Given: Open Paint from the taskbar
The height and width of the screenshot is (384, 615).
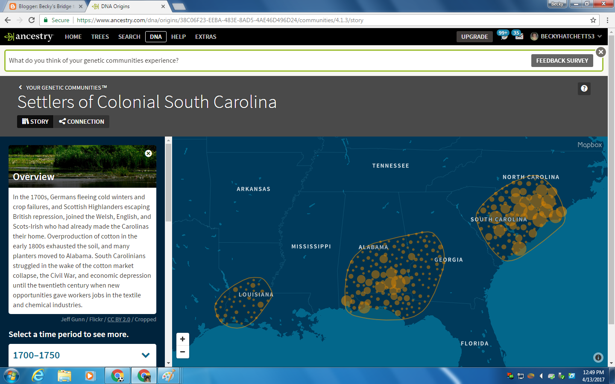Looking at the screenshot, I should coord(168,376).
